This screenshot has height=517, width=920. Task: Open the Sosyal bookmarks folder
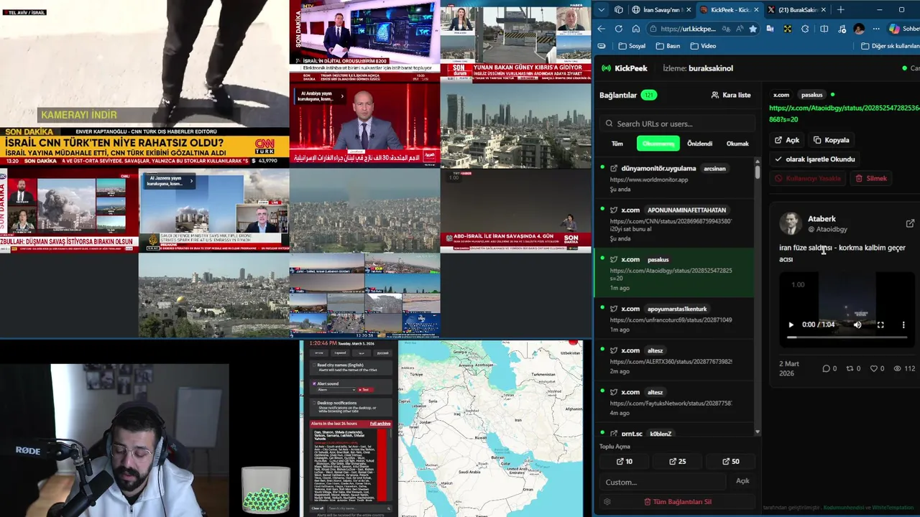point(632,46)
